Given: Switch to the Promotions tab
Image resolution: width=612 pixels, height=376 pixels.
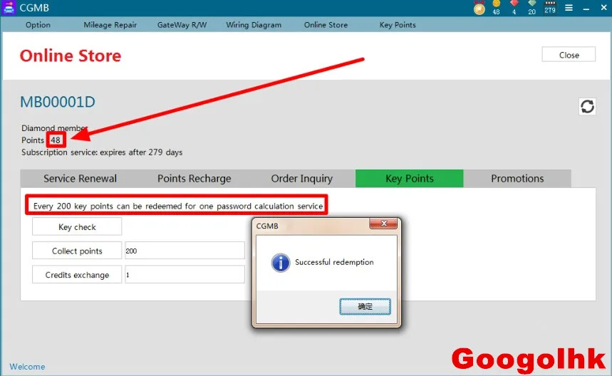Looking at the screenshot, I should (x=517, y=179).
